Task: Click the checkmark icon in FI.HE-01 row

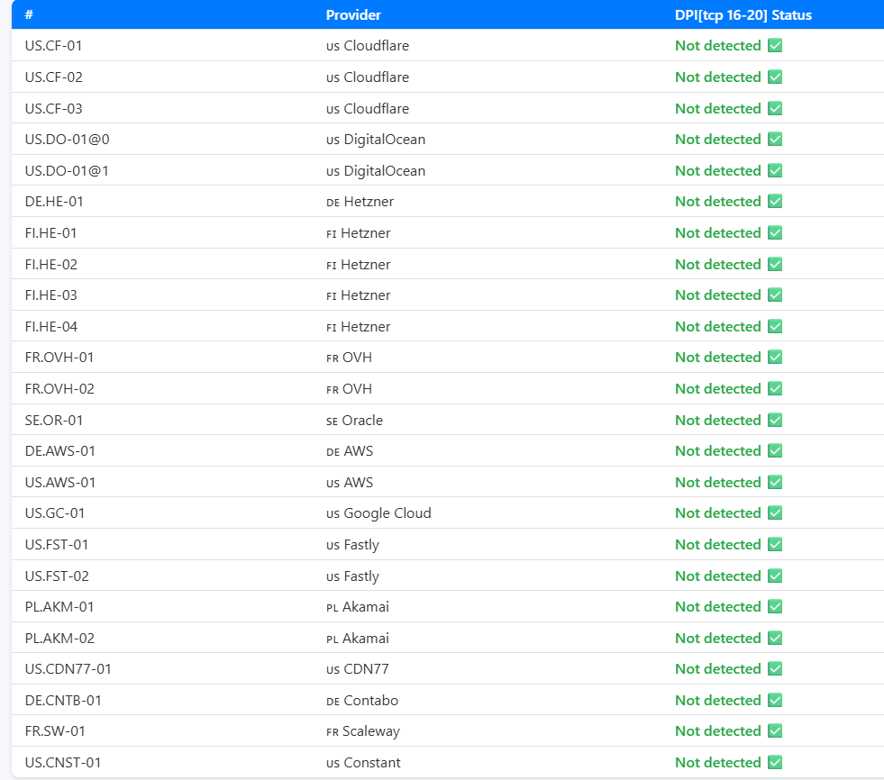Action: pos(775,232)
